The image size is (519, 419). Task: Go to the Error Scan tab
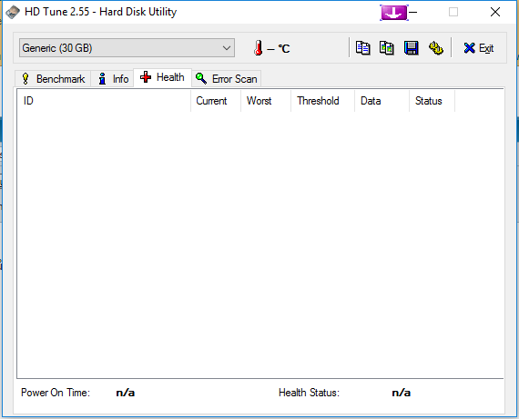click(227, 79)
